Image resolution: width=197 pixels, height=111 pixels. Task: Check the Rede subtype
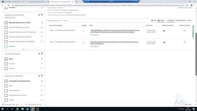(x=6, y=86)
